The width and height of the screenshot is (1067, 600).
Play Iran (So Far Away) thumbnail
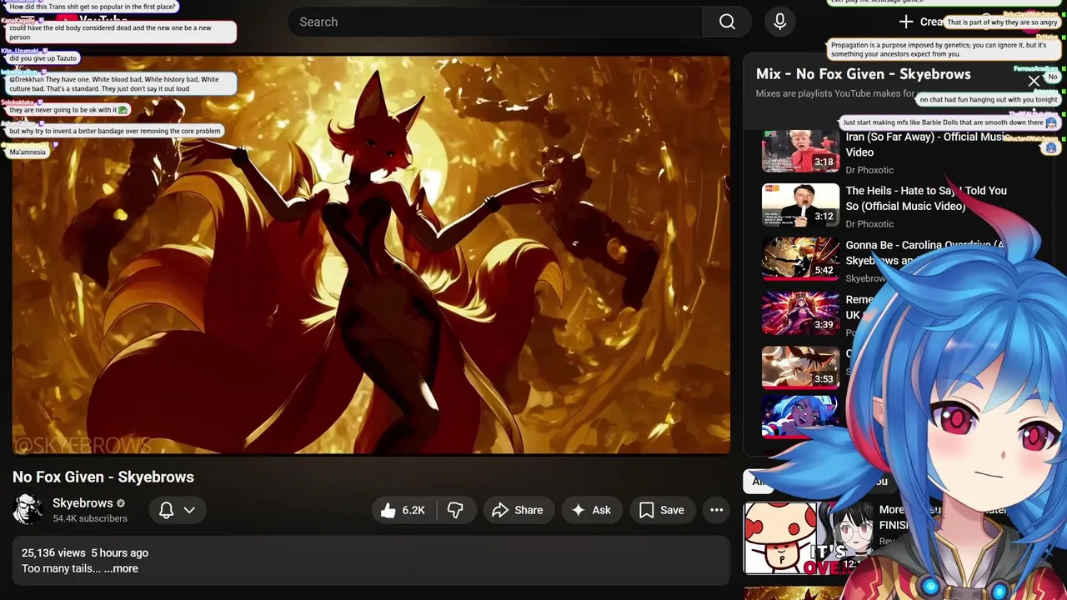(800, 151)
